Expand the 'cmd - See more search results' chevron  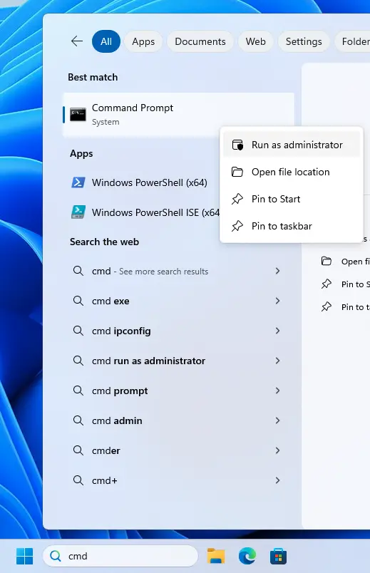pyautogui.click(x=277, y=271)
